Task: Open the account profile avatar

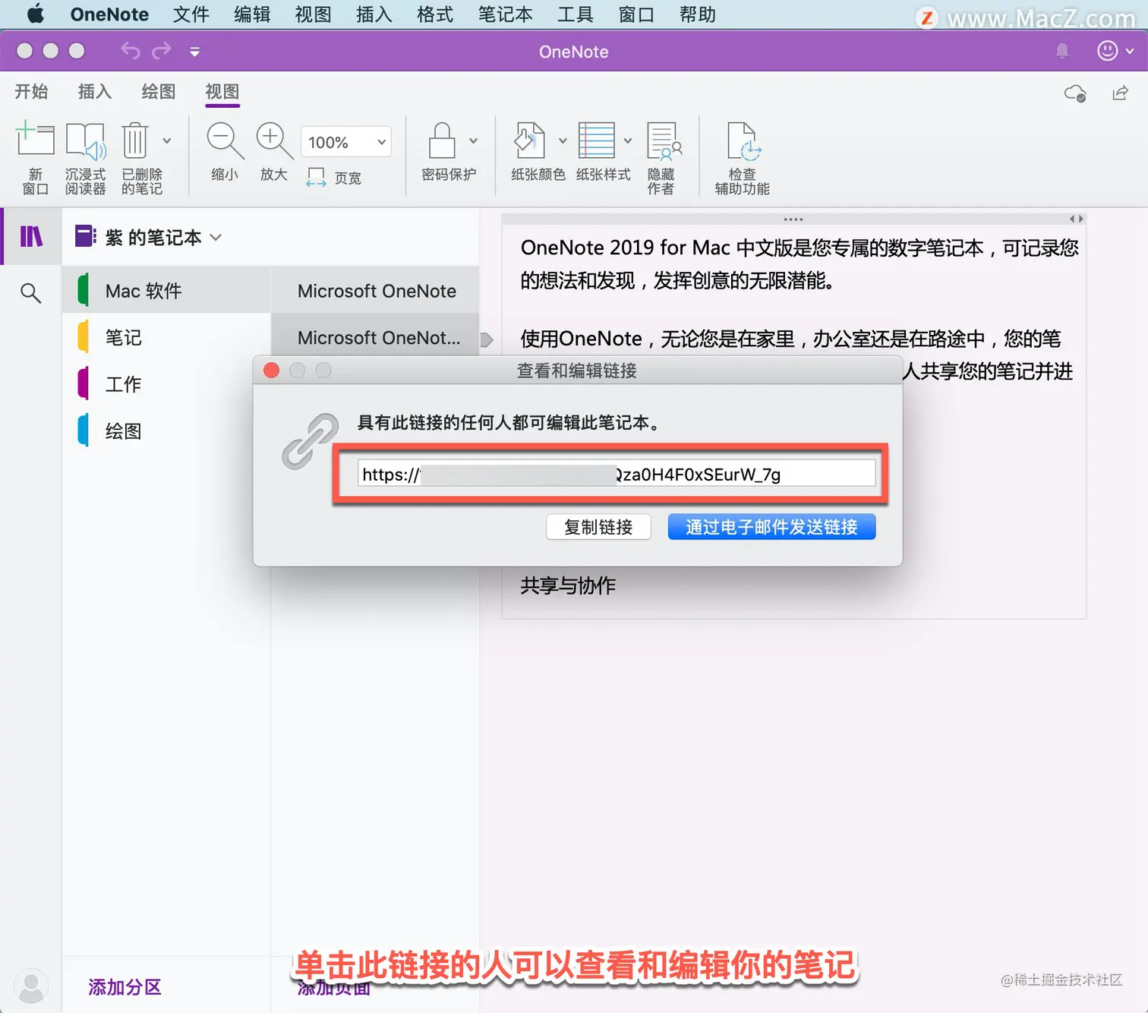Action: (31, 987)
